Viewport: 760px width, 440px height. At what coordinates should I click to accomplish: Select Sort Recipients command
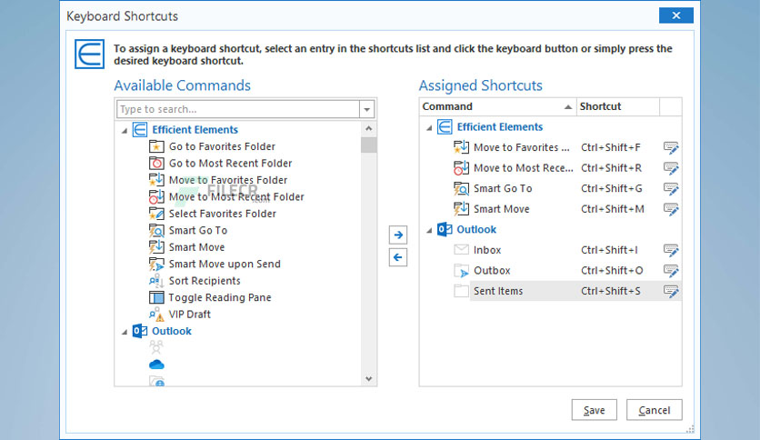[205, 281]
